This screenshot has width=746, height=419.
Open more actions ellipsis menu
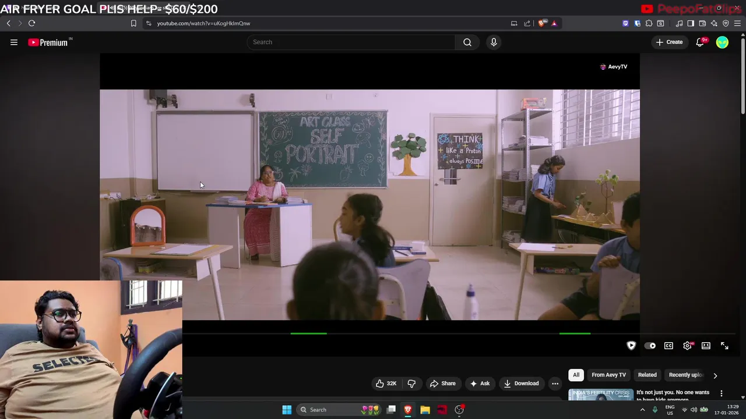click(555, 384)
